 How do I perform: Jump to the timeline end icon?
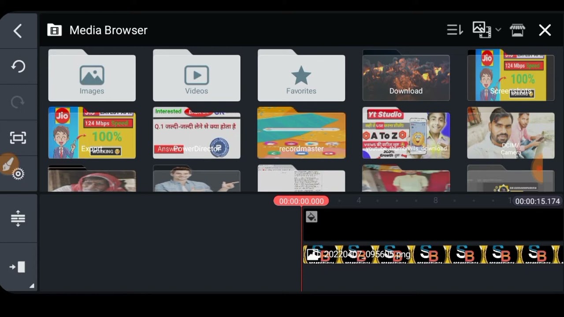pos(18,267)
